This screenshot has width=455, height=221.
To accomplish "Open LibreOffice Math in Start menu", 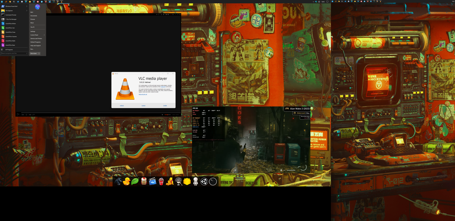I will click(14, 41).
